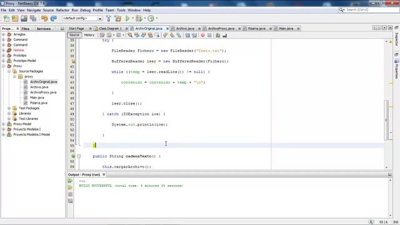Switch to the Services panel tab
Screen dimensions: 400x225
(x=44, y=29)
